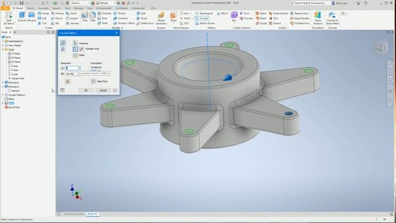The height and width of the screenshot is (223, 396).
Task: Toggle pattern individual features mode
Action: 63,43
